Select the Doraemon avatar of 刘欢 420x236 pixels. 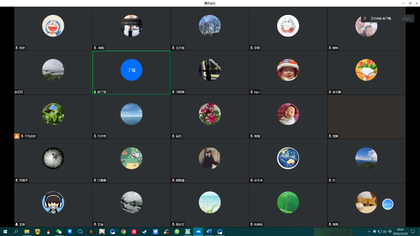tap(53, 26)
